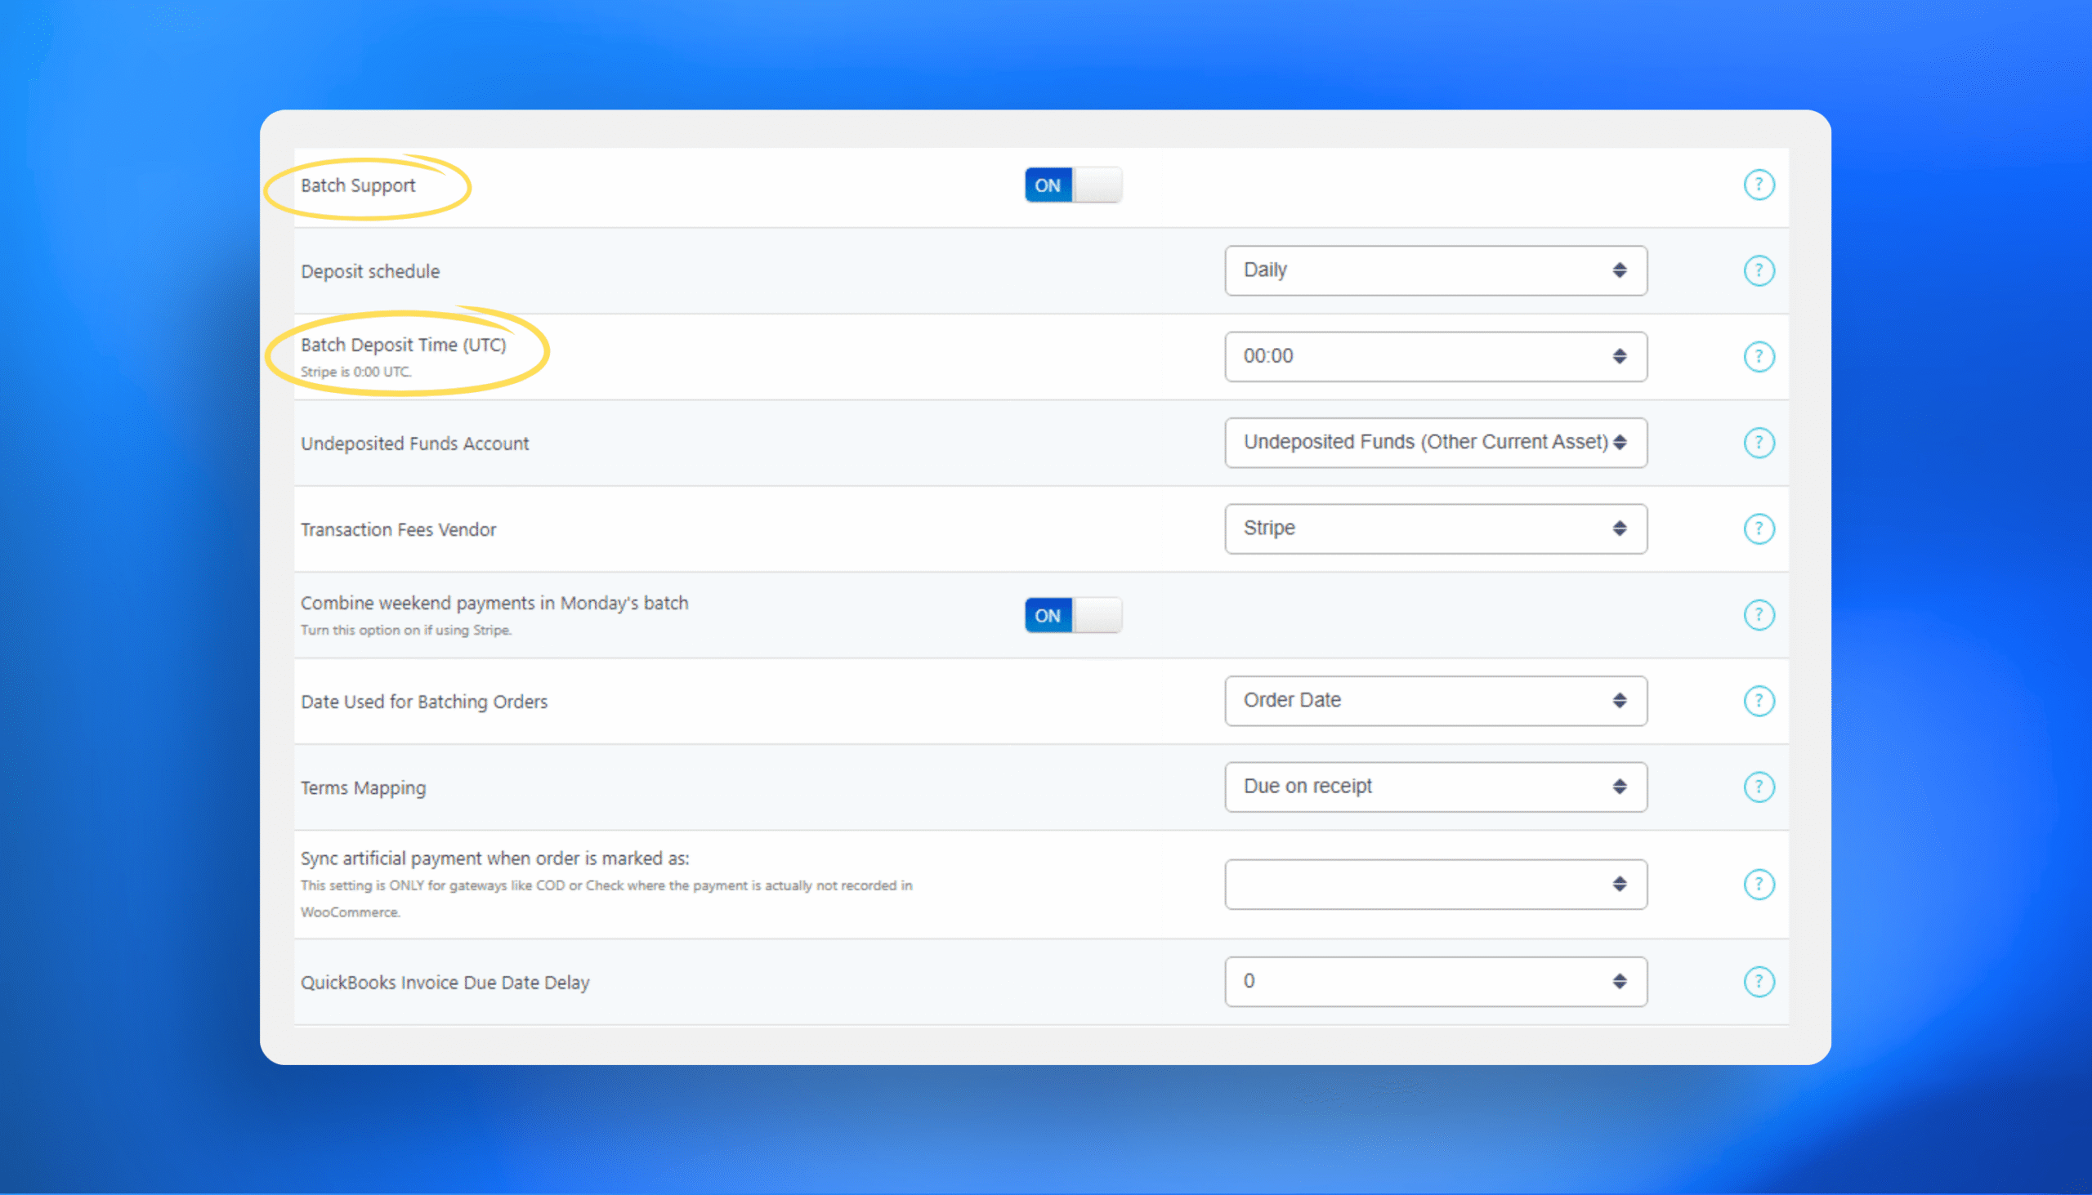Click the Transaction Fees Vendor help icon
Viewport: 2092px width, 1195px height.
1759,528
